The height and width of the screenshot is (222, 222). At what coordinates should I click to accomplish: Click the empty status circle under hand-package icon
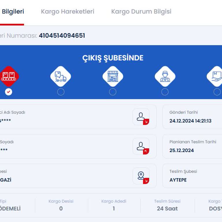pyautogui.click(x=217, y=92)
